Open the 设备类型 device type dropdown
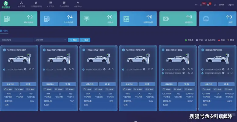This screenshot has width=237, height=122. coord(51,40)
